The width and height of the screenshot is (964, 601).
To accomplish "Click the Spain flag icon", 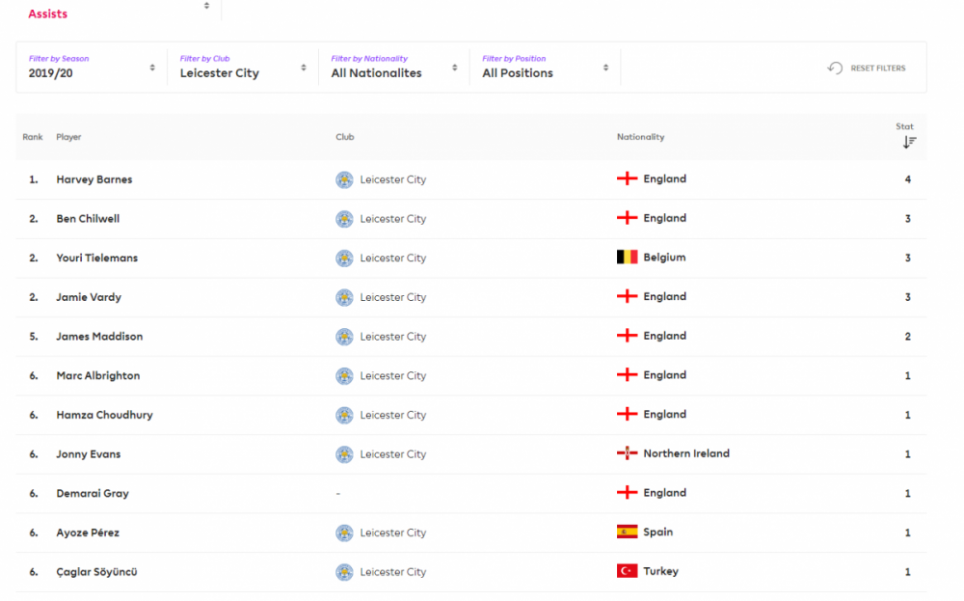I will click(x=628, y=533).
